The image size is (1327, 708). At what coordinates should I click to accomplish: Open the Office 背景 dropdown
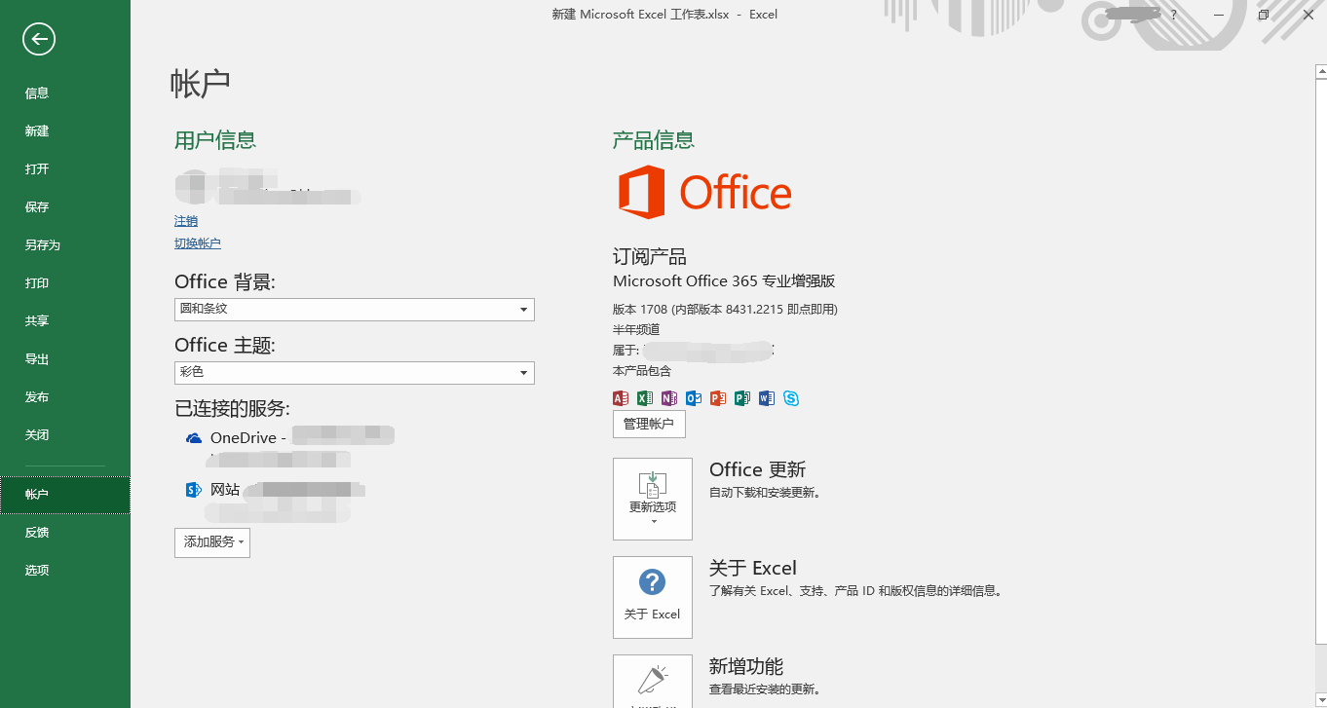[x=525, y=309]
